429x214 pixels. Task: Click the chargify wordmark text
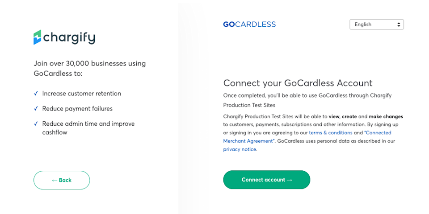click(69, 37)
